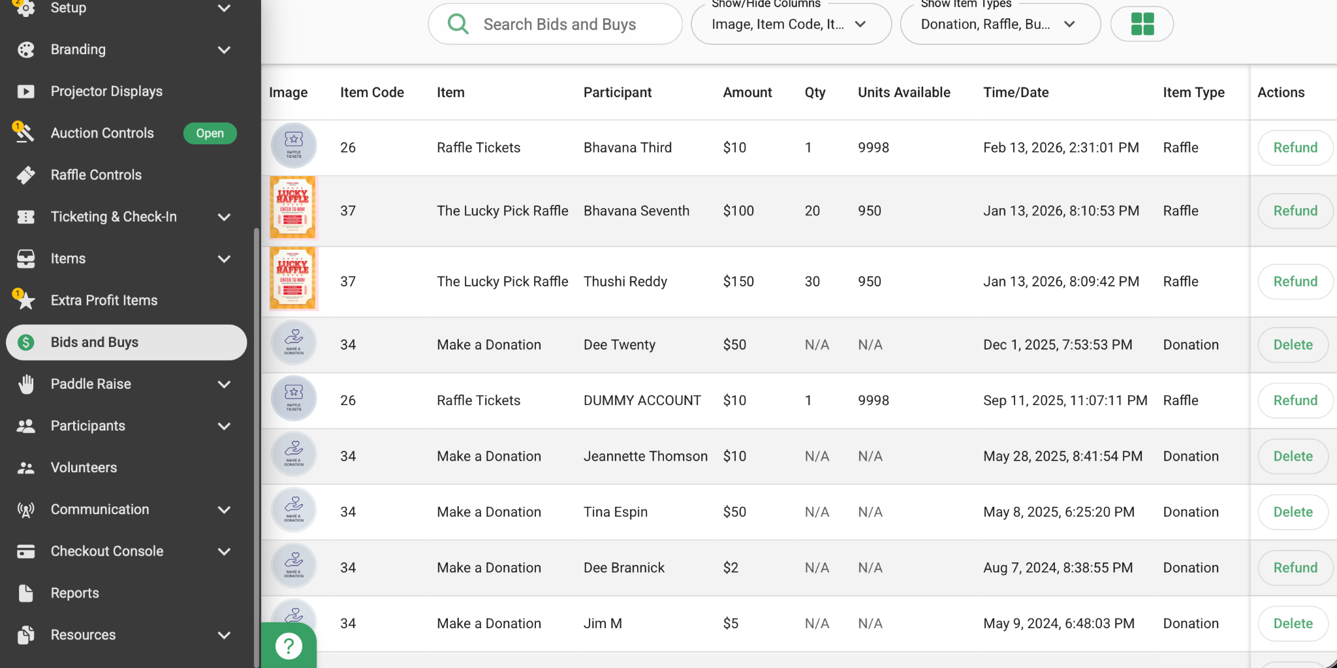Delete Dee Twenty's $50 donation
The width and height of the screenshot is (1337, 668).
coord(1293,344)
